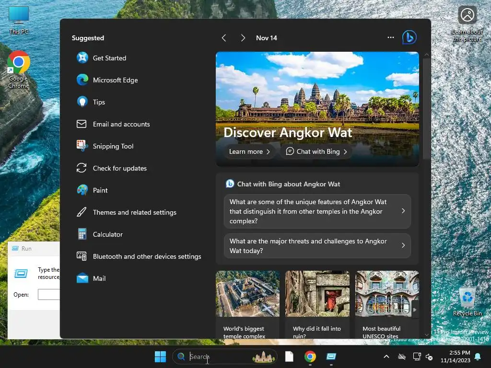
Task: Open the Calculator app
Action: 100,234
